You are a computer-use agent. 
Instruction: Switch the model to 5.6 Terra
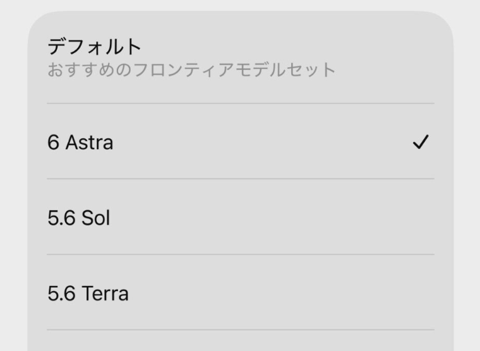tap(241, 292)
